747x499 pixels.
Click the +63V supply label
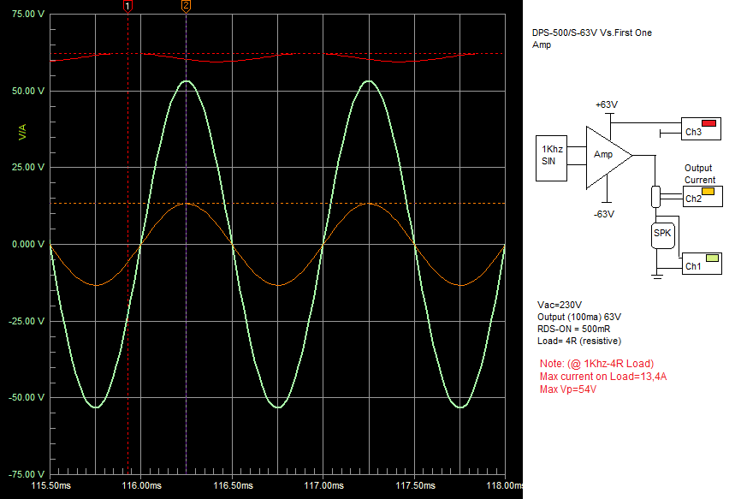(x=607, y=105)
